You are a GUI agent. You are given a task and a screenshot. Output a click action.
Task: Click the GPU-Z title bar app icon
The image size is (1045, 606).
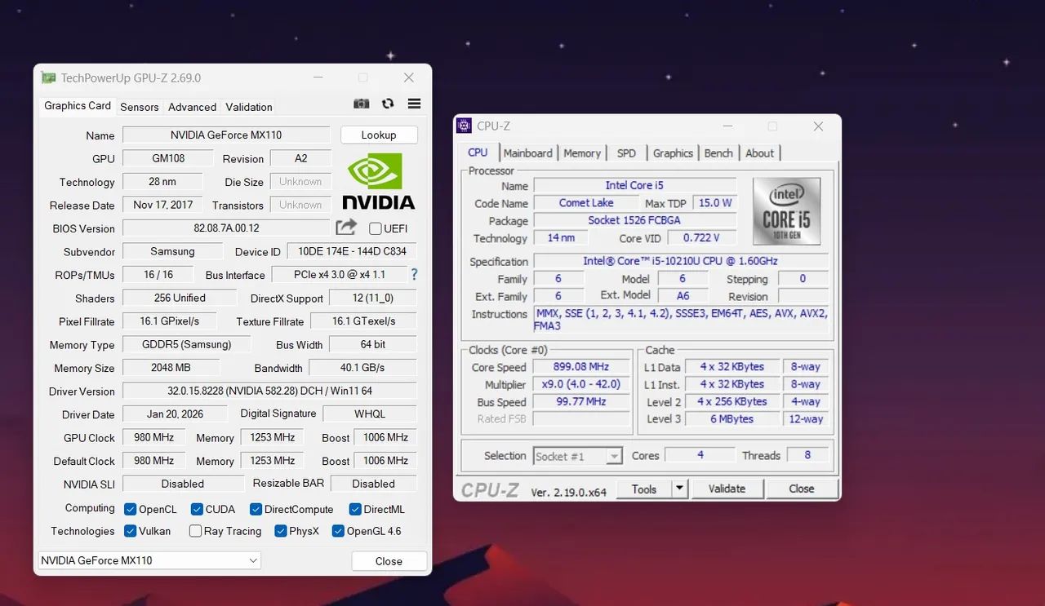pos(49,77)
